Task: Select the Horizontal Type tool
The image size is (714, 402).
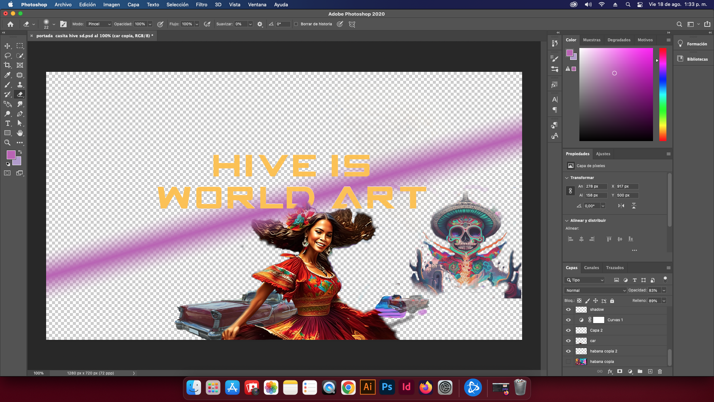Action: (x=7, y=123)
